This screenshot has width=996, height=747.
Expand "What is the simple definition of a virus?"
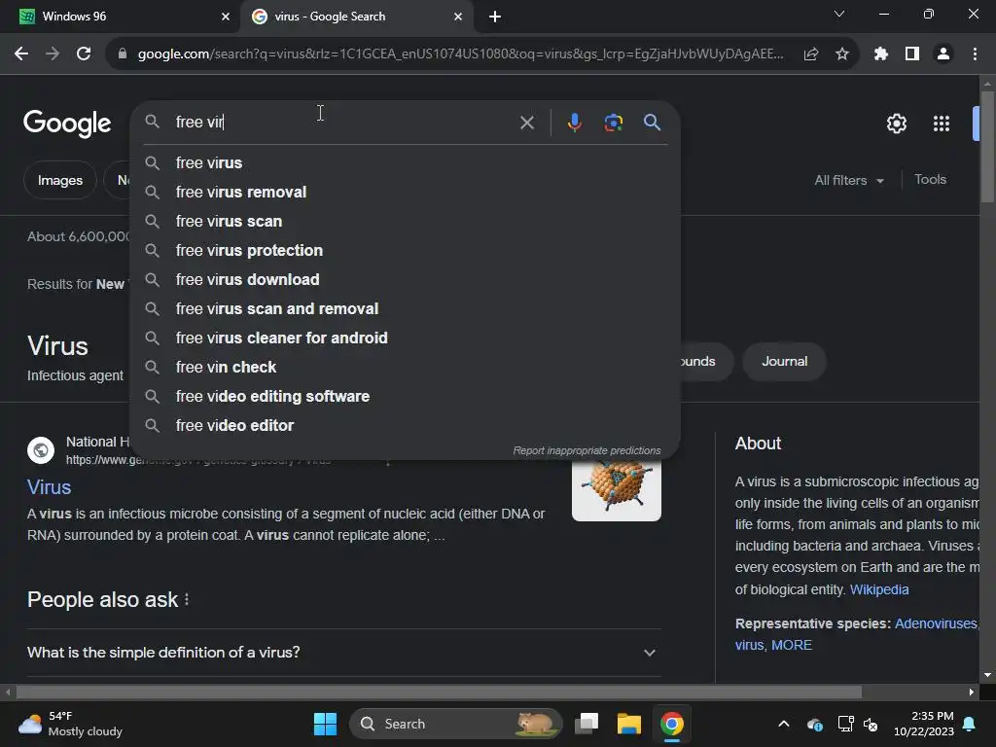pos(343,653)
